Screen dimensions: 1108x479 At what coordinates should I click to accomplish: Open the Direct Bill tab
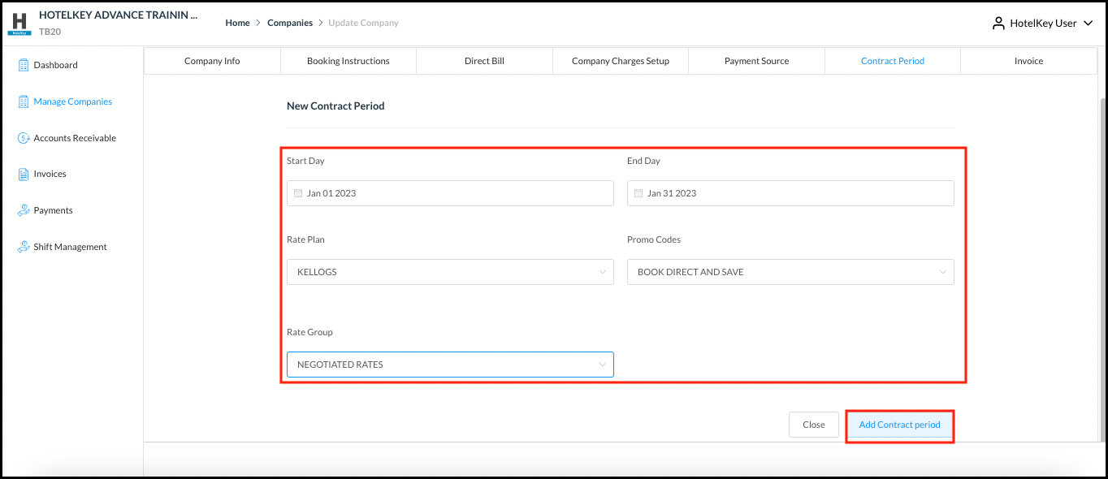[484, 60]
